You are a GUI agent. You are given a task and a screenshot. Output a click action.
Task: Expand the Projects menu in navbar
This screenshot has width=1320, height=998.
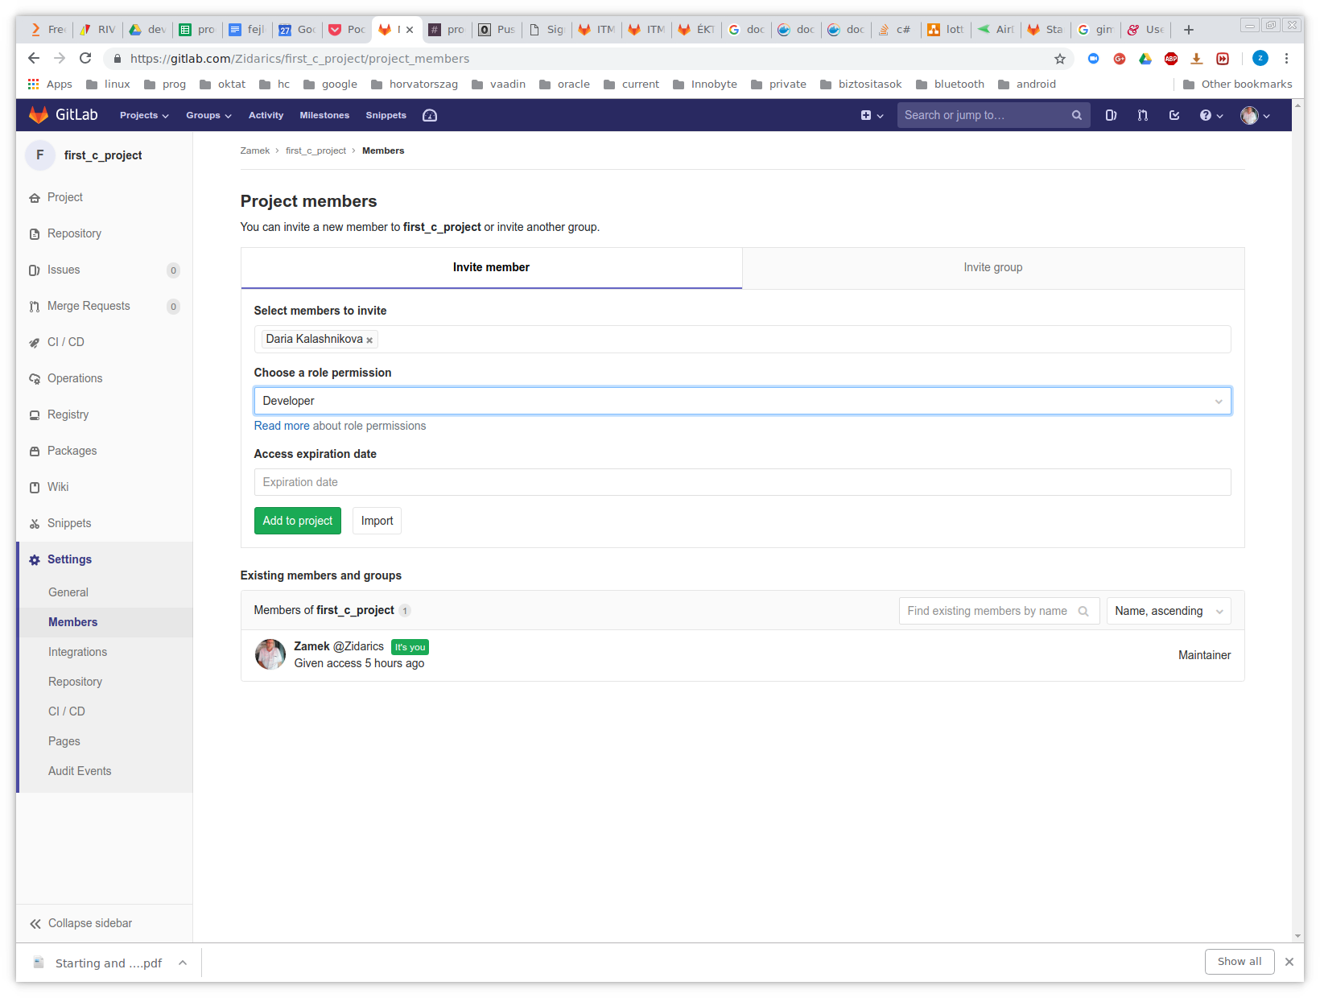(144, 115)
